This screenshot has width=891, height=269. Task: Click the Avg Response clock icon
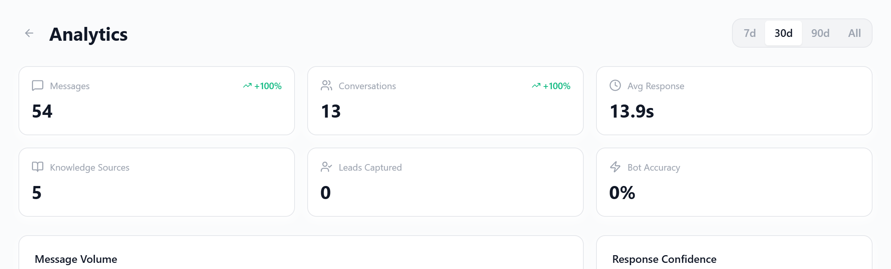click(615, 85)
